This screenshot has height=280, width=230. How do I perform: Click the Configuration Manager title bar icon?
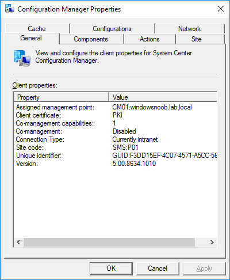10,9
